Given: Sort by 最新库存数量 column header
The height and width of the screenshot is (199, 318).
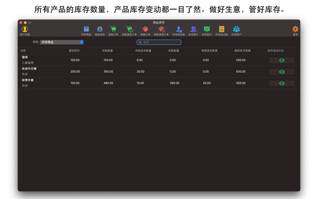Looking at the screenshot, I should [242, 51].
